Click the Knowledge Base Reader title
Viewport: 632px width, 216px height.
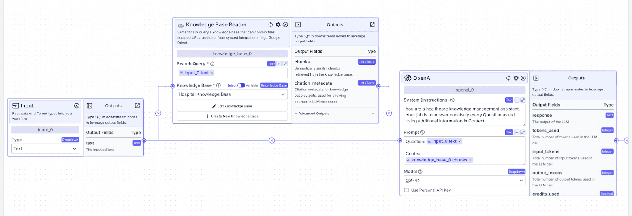pos(216,25)
